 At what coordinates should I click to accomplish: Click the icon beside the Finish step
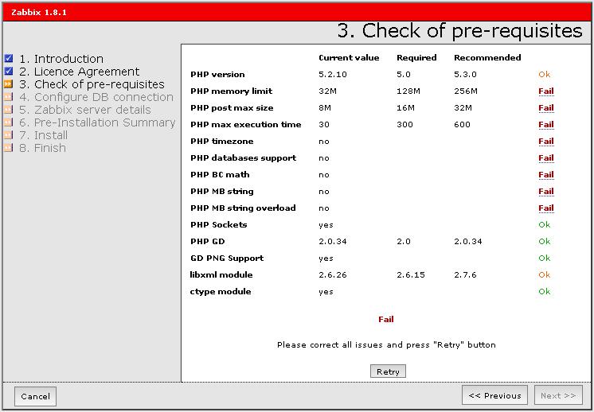9,148
